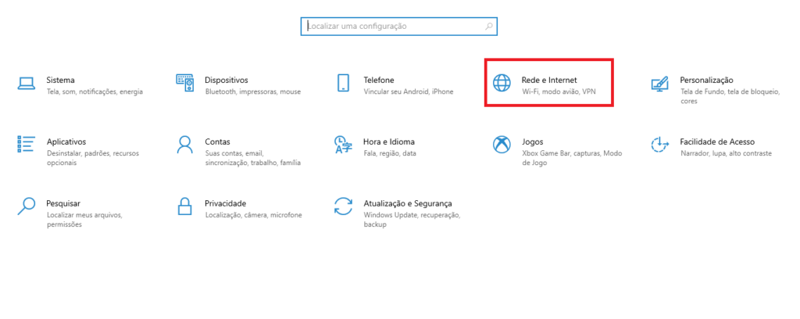Open Jogos via the Xbox icon
This screenshot has width=800, height=319.
click(x=501, y=145)
